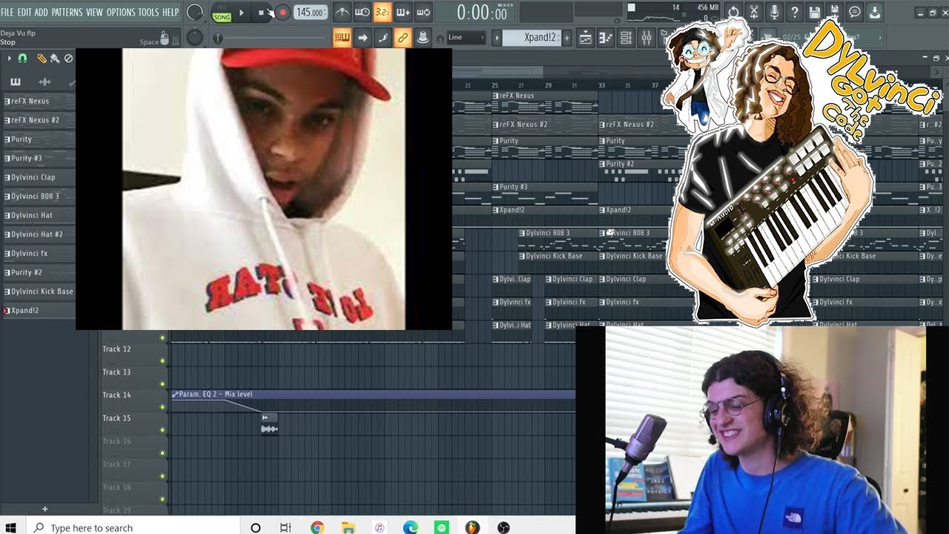This screenshot has height=534, width=949.
Task: Open the piano roll view icon
Action: 606,38
